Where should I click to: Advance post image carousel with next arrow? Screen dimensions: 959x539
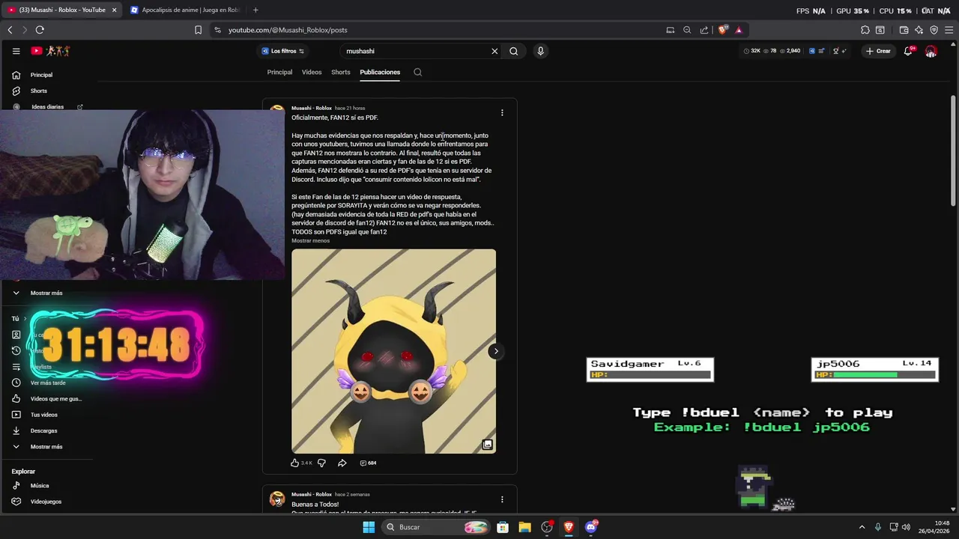tap(495, 351)
